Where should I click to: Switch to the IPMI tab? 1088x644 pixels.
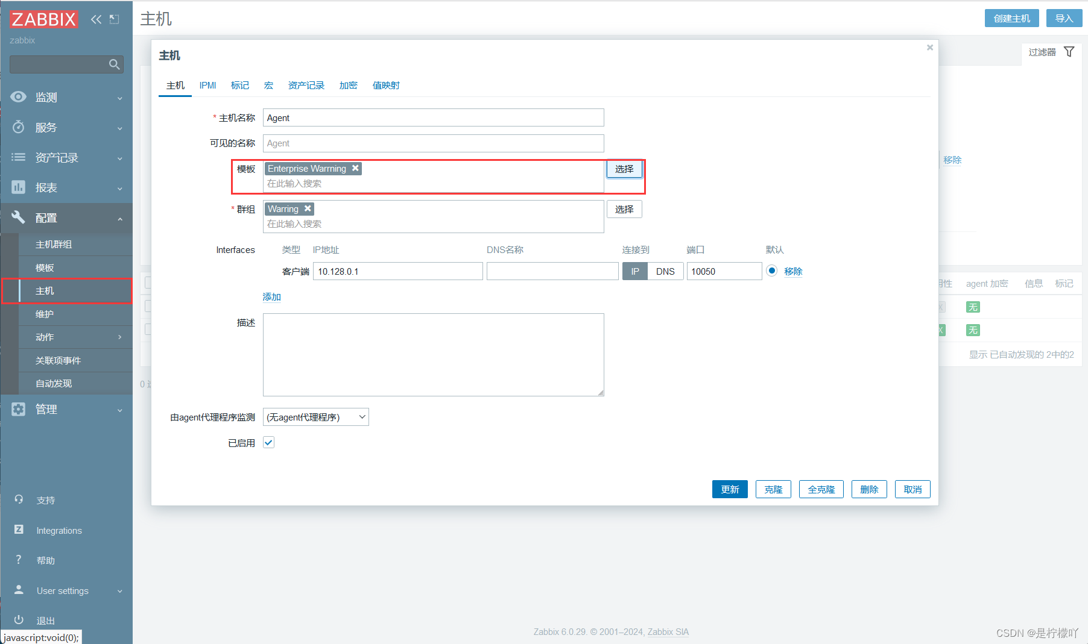pyautogui.click(x=207, y=85)
